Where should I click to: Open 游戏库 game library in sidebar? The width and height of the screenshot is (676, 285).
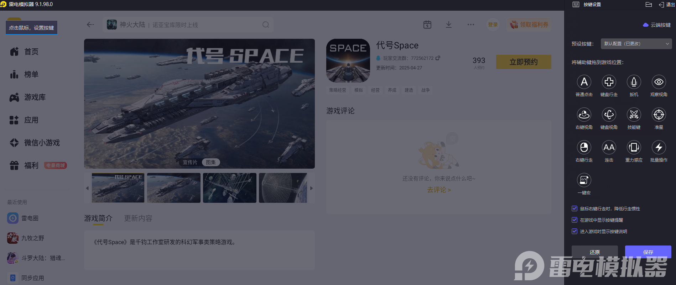pyautogui.click(x=28, y=97)
